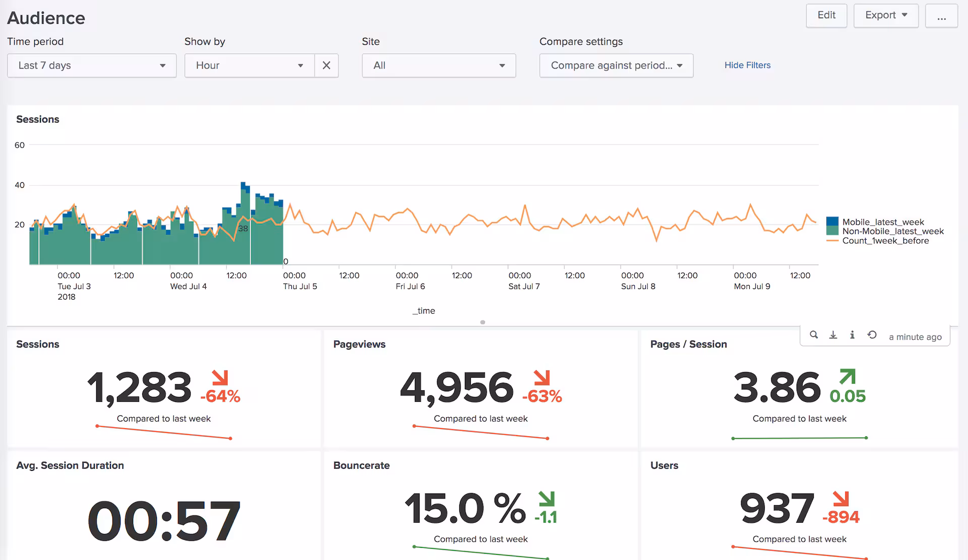Click the download export icon in panel toolbar
968x560 pixels.
click(x=833, y=335)
